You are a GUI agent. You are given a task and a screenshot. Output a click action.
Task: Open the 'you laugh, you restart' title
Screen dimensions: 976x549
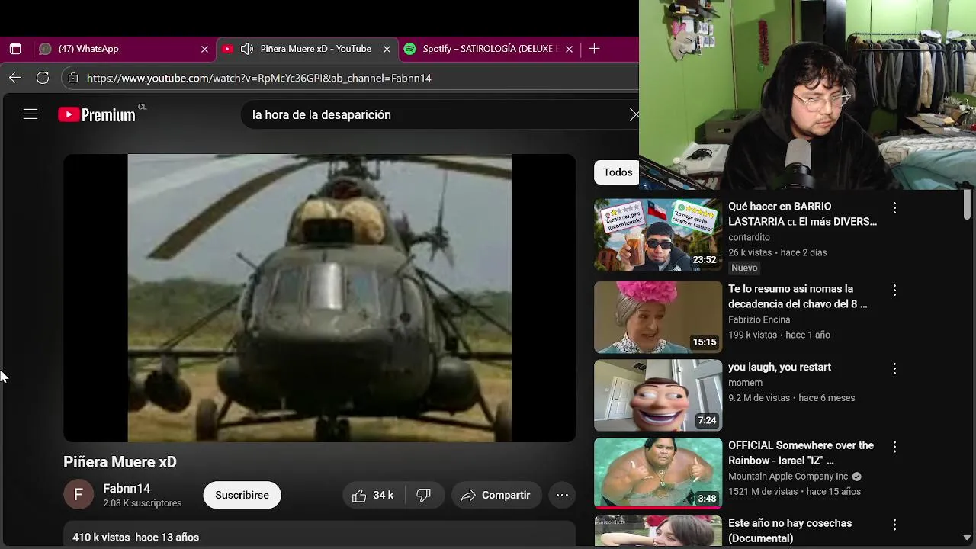[x=779, y=367]
